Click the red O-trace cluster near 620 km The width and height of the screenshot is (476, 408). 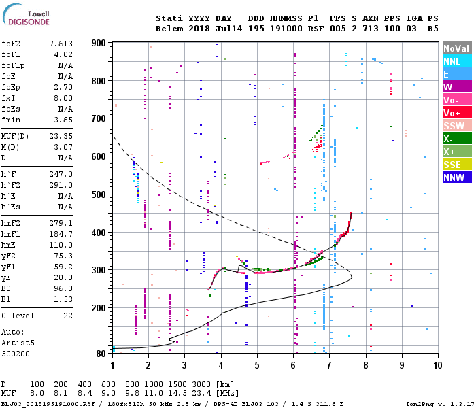(318, 147)
